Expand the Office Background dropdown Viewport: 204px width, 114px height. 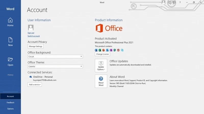pyautogui.click(x=55, y=57)
